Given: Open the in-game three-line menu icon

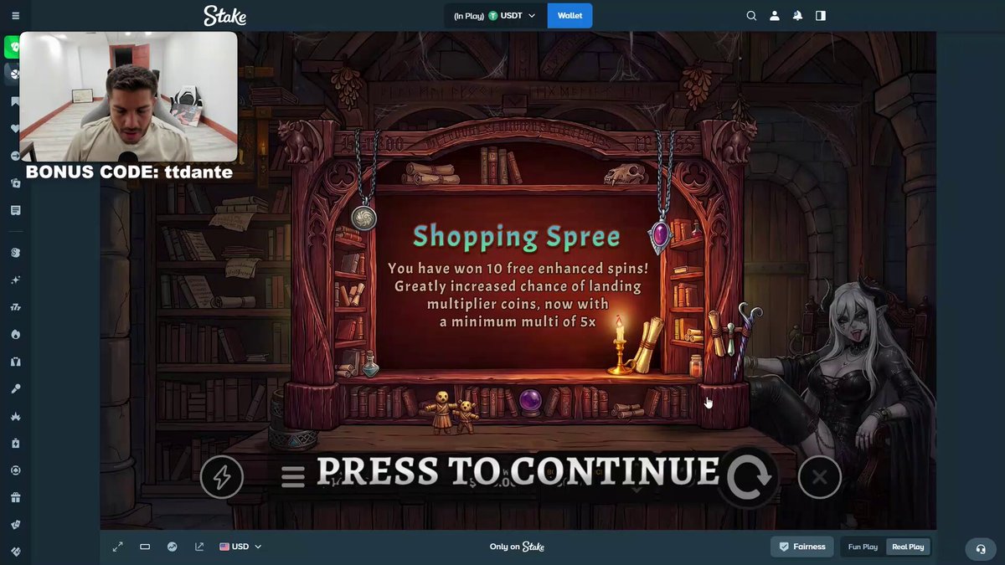Looking at the screenshot, I should pos(292,477).
